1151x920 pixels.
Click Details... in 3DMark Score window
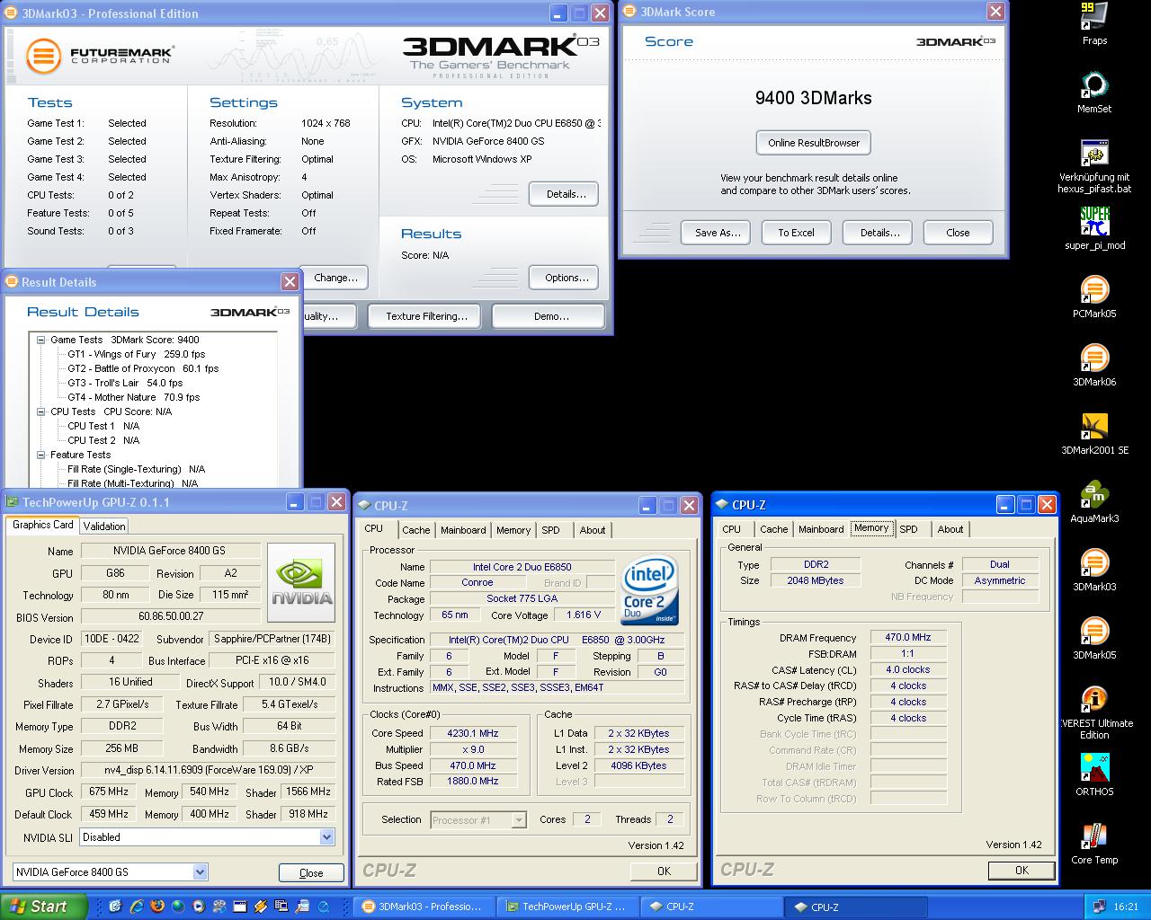pos(879,233)
